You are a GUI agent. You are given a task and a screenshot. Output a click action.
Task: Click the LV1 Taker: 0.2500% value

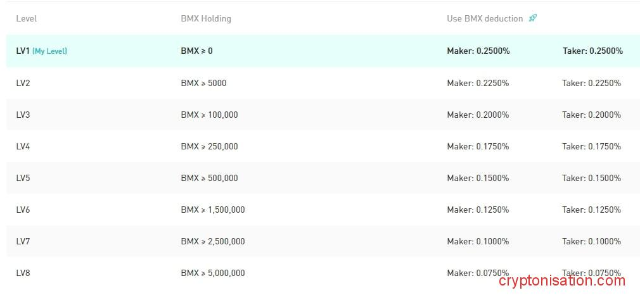tap(592, 51)
